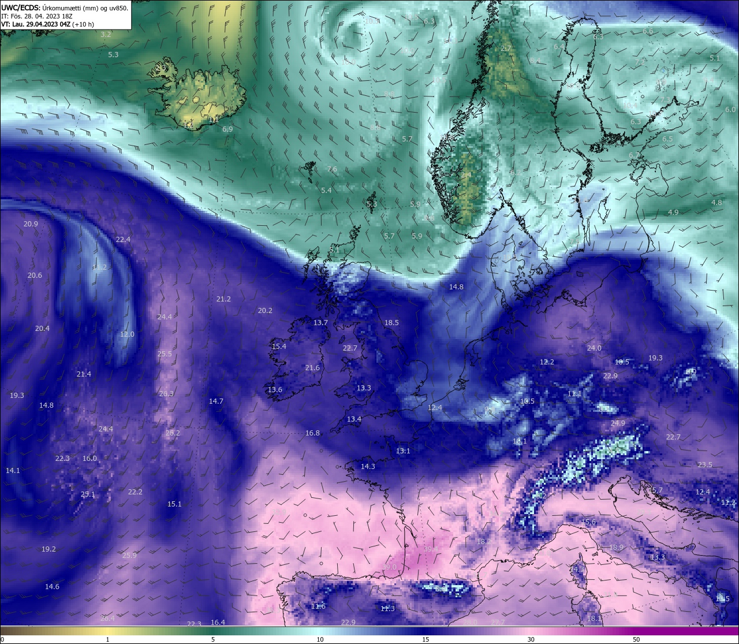Click the '21.6' map value

(x=312, y=368)
